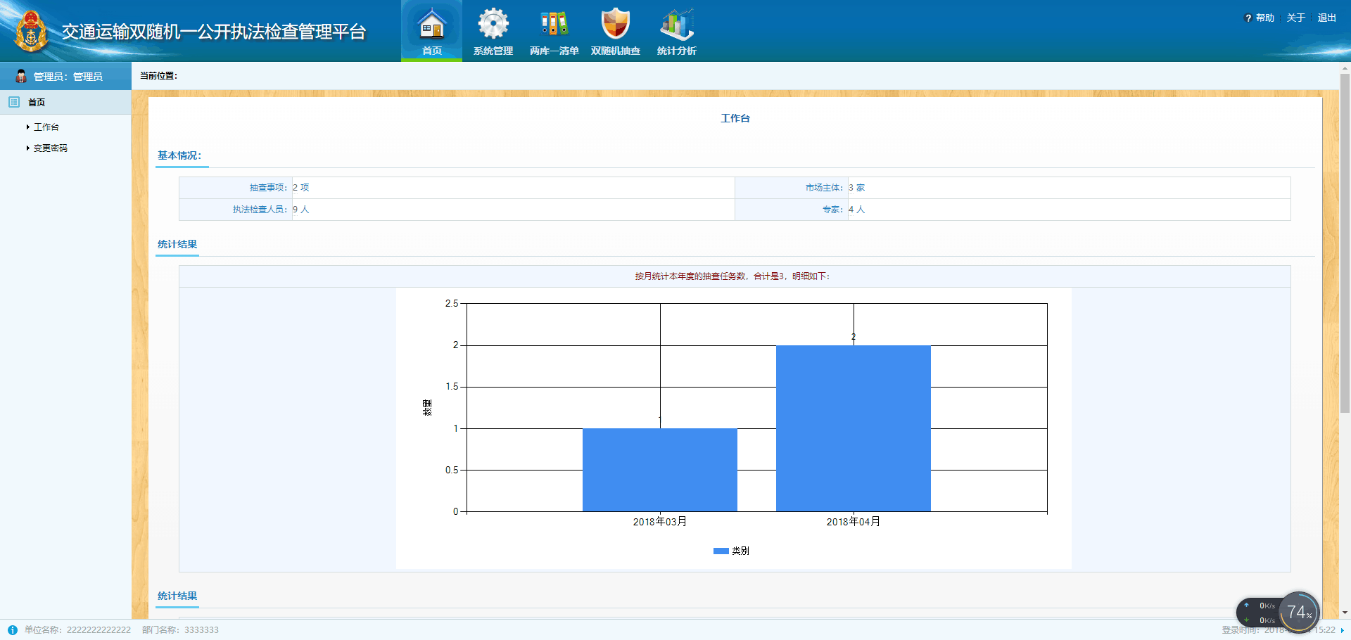This screenshot has width=1351, height=640.
Task: Click the 2018年03月 axis label
Action: tap(660, 522)
